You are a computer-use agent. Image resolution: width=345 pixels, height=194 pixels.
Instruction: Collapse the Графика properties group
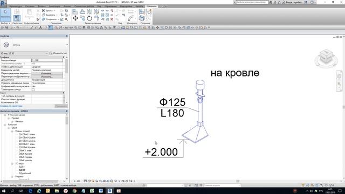64,57
